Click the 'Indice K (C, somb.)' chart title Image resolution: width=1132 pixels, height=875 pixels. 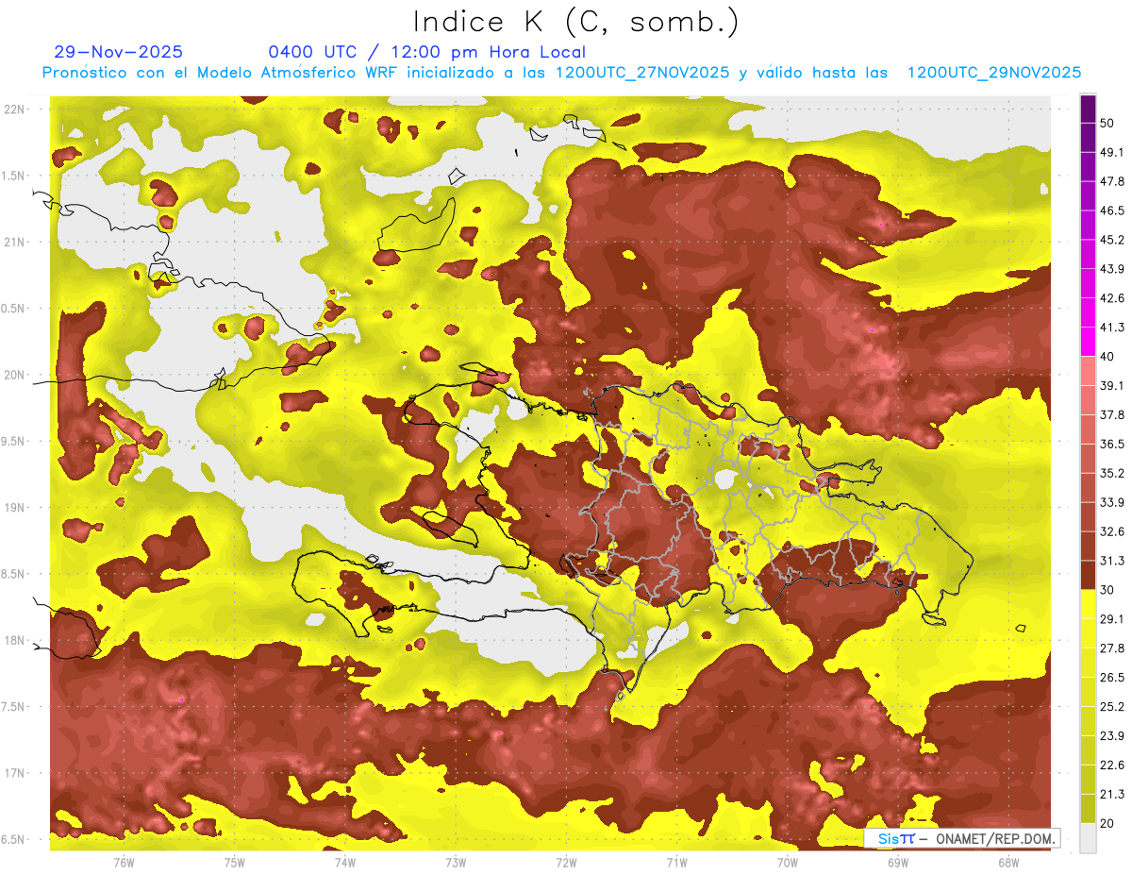(x=575, y=22)
